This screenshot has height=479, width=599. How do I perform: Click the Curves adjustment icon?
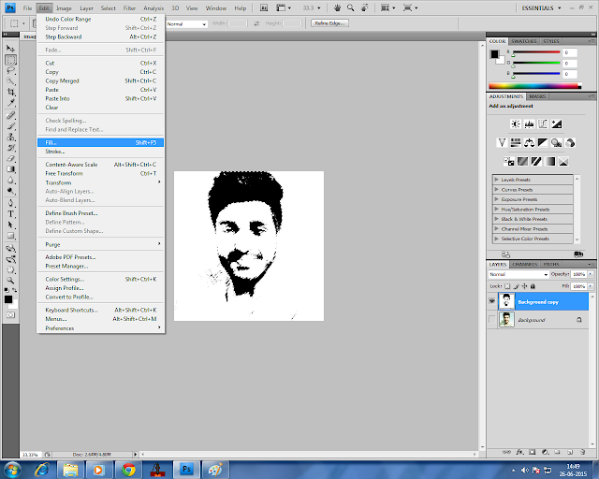[543, 123]
